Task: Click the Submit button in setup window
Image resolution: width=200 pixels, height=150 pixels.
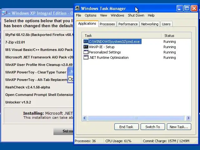Action: [x=63, y=131]
